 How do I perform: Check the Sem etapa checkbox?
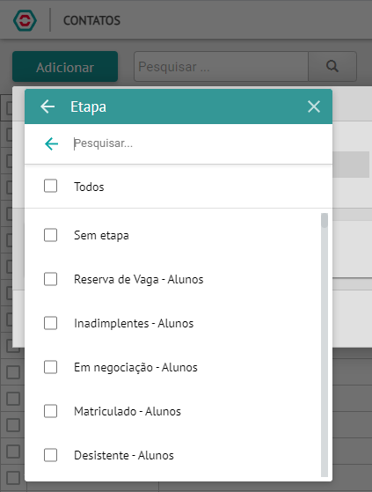pyautogui.click(x=50, y=235)
